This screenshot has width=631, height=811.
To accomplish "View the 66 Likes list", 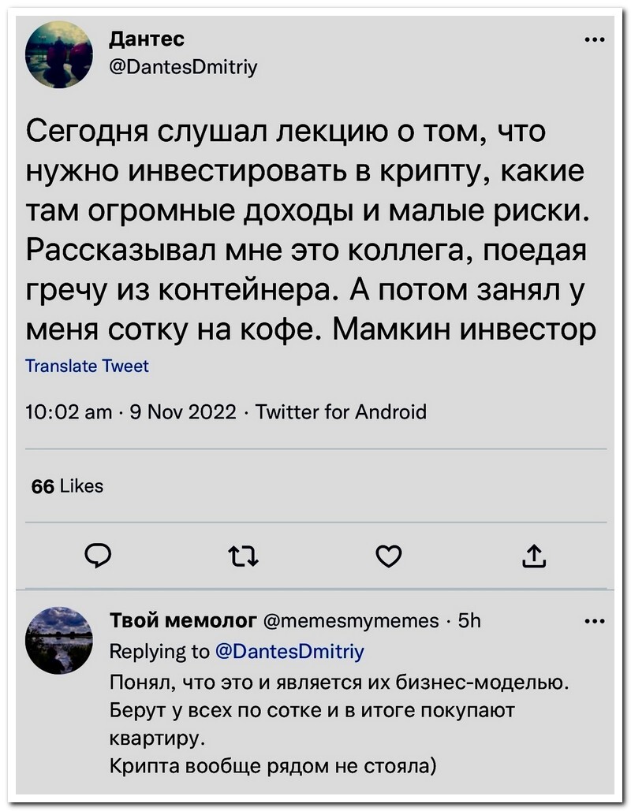I will click(67, 486).
